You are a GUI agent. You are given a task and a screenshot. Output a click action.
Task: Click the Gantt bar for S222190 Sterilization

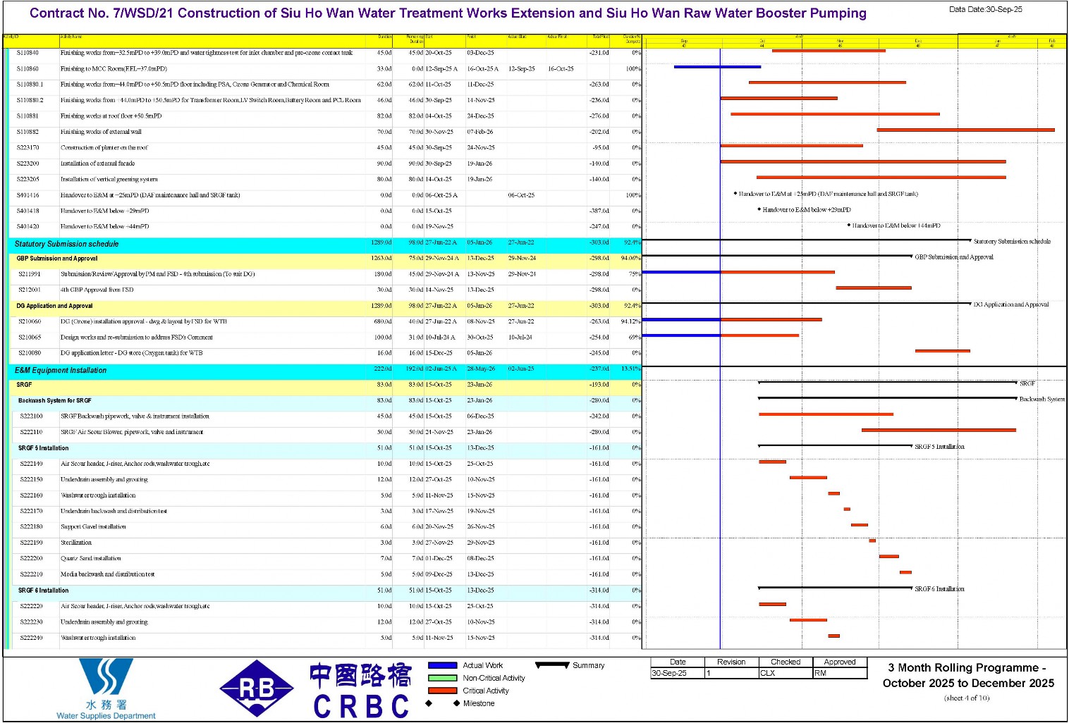point(872,540)
